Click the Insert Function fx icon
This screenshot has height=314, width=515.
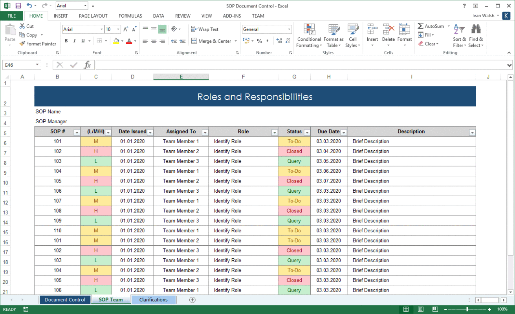pyautogui.click(x=87, y=65)
